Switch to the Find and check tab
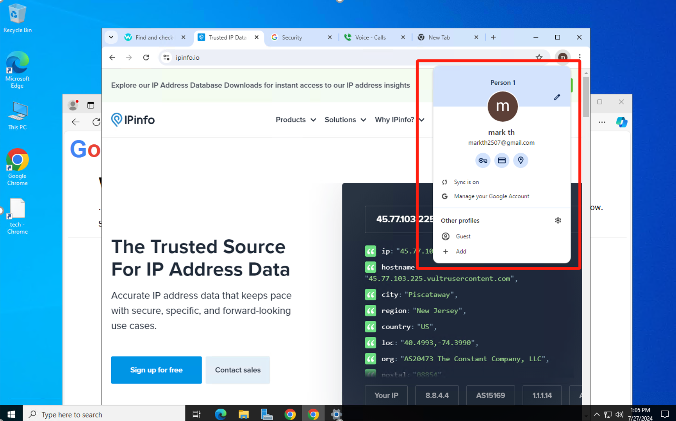 [155, 37]
